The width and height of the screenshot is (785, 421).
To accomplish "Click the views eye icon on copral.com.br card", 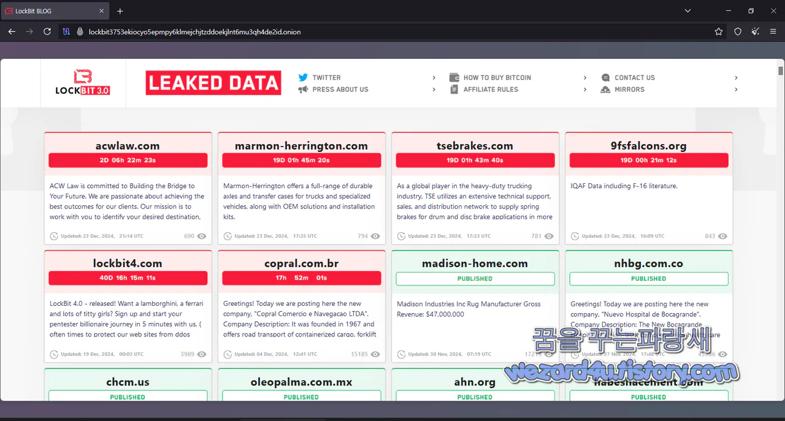I will click(375, 354).
